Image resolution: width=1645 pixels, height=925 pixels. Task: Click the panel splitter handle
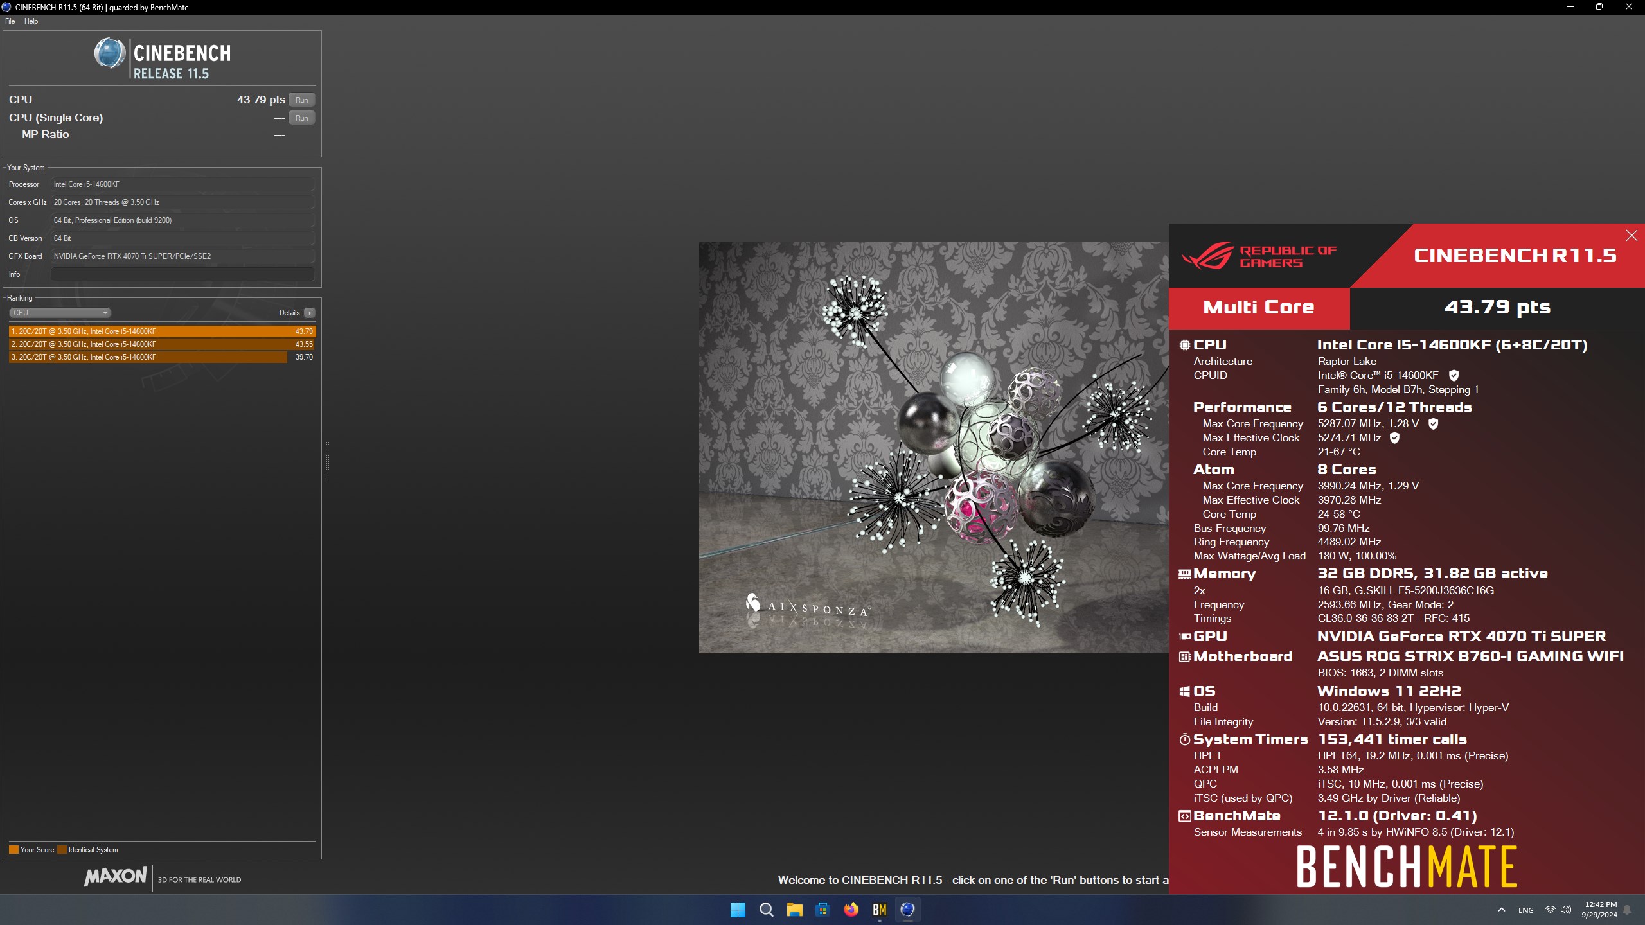[327, 461]
